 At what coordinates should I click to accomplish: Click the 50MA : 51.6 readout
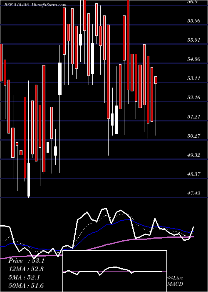point(26,285)
